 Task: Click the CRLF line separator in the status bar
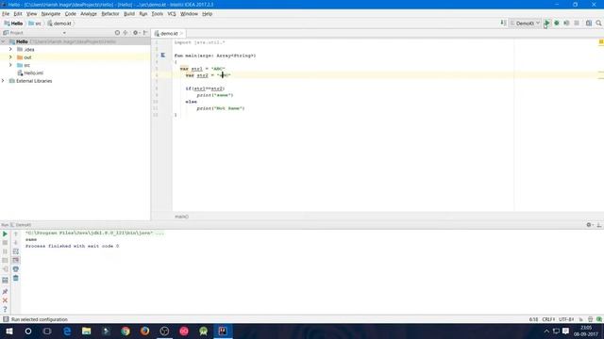[x=548, y=319]
